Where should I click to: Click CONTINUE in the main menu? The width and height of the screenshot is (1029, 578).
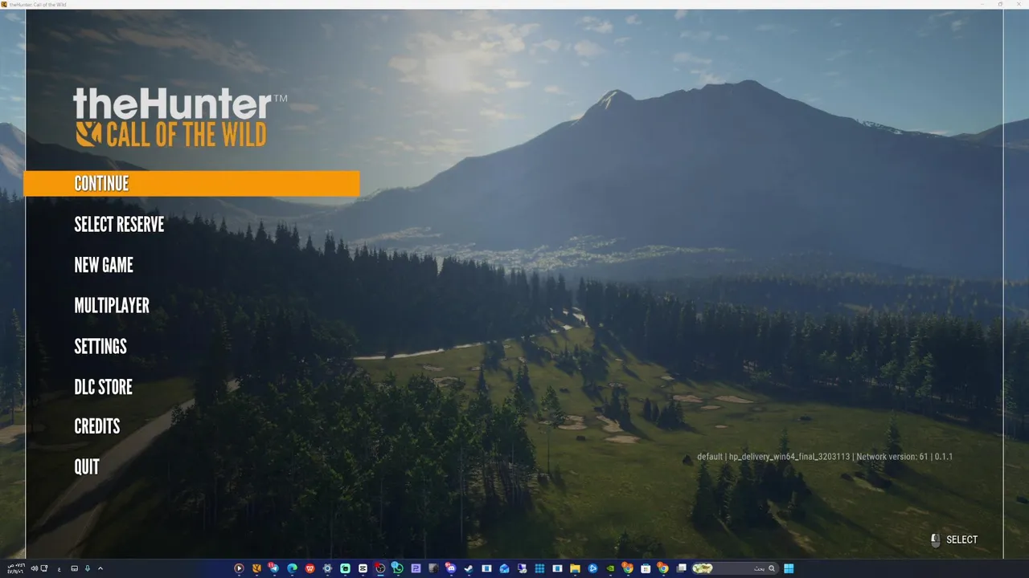pos(191,183)
